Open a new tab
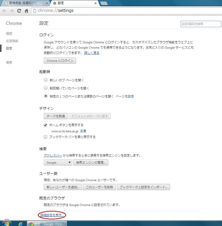Image resolution: width=222 pixels, height=226 pixels. pyautogui.click(x=104, y=3)
